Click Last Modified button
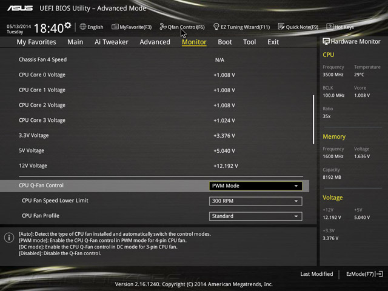 tap(316, 274)
